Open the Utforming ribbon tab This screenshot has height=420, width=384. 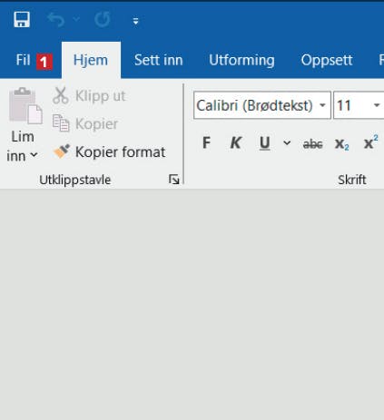tap(241, 60)
